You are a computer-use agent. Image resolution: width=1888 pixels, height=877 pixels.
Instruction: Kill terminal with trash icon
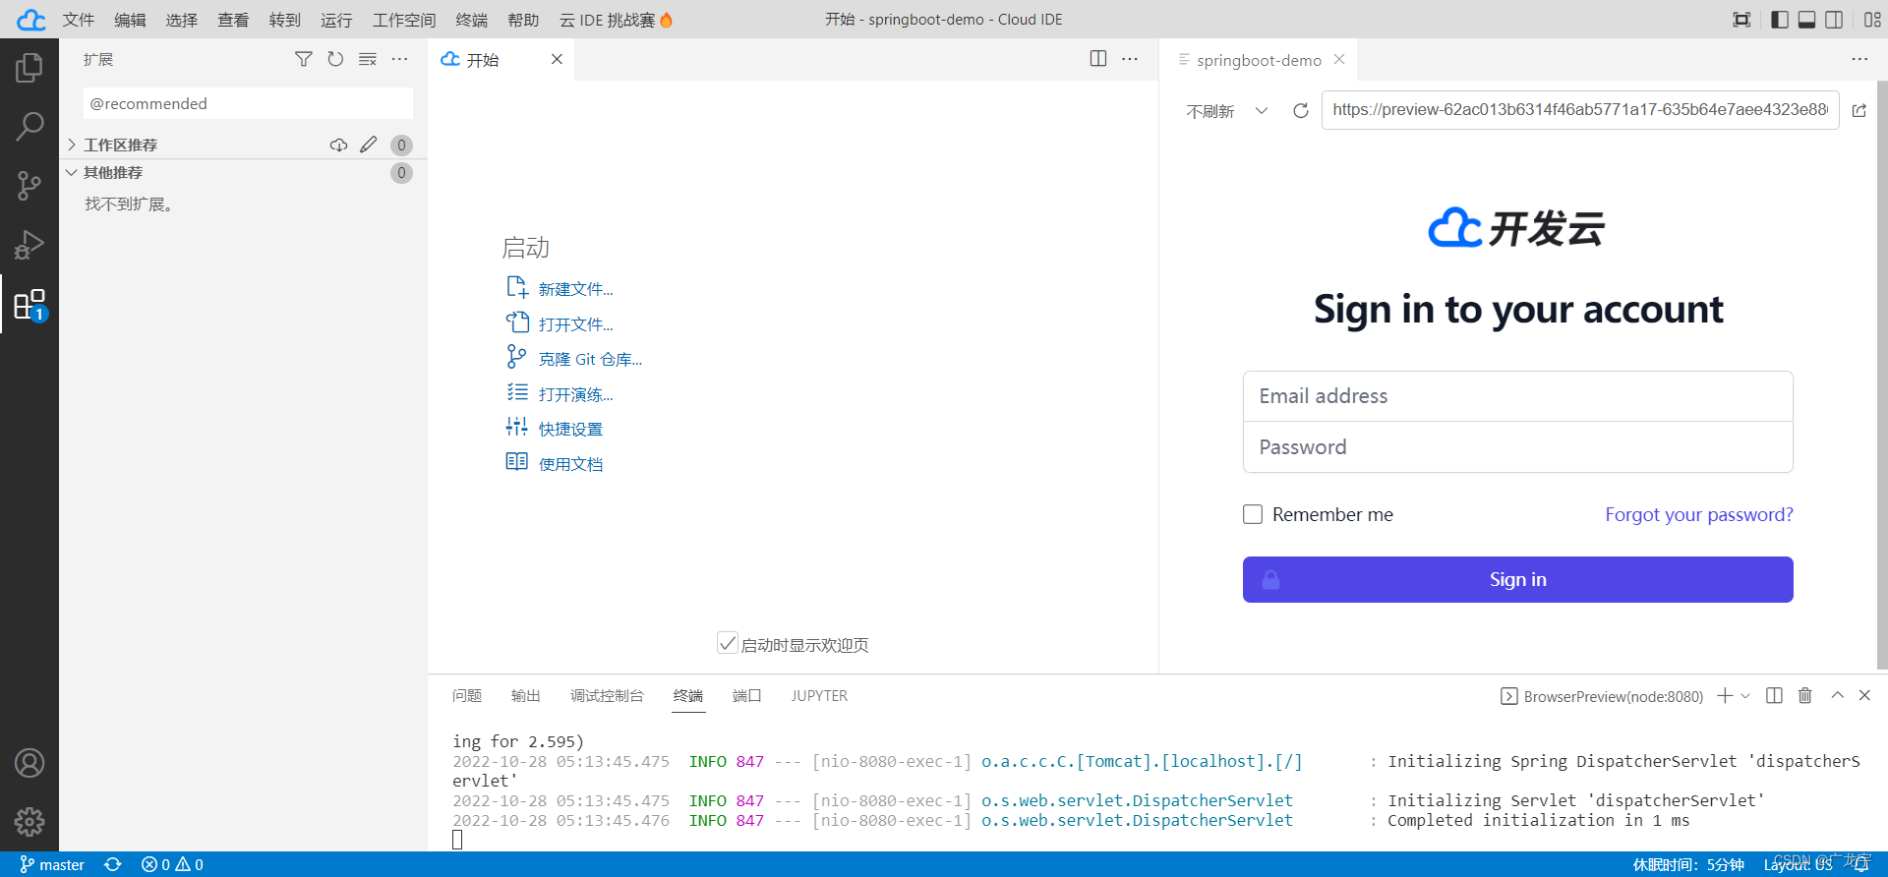[x=1805, y=696]
